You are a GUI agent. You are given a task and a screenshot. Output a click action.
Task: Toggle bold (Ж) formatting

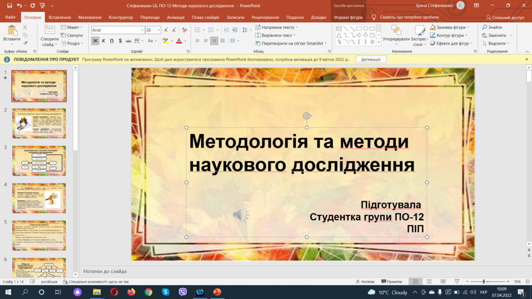pos(95,41)
